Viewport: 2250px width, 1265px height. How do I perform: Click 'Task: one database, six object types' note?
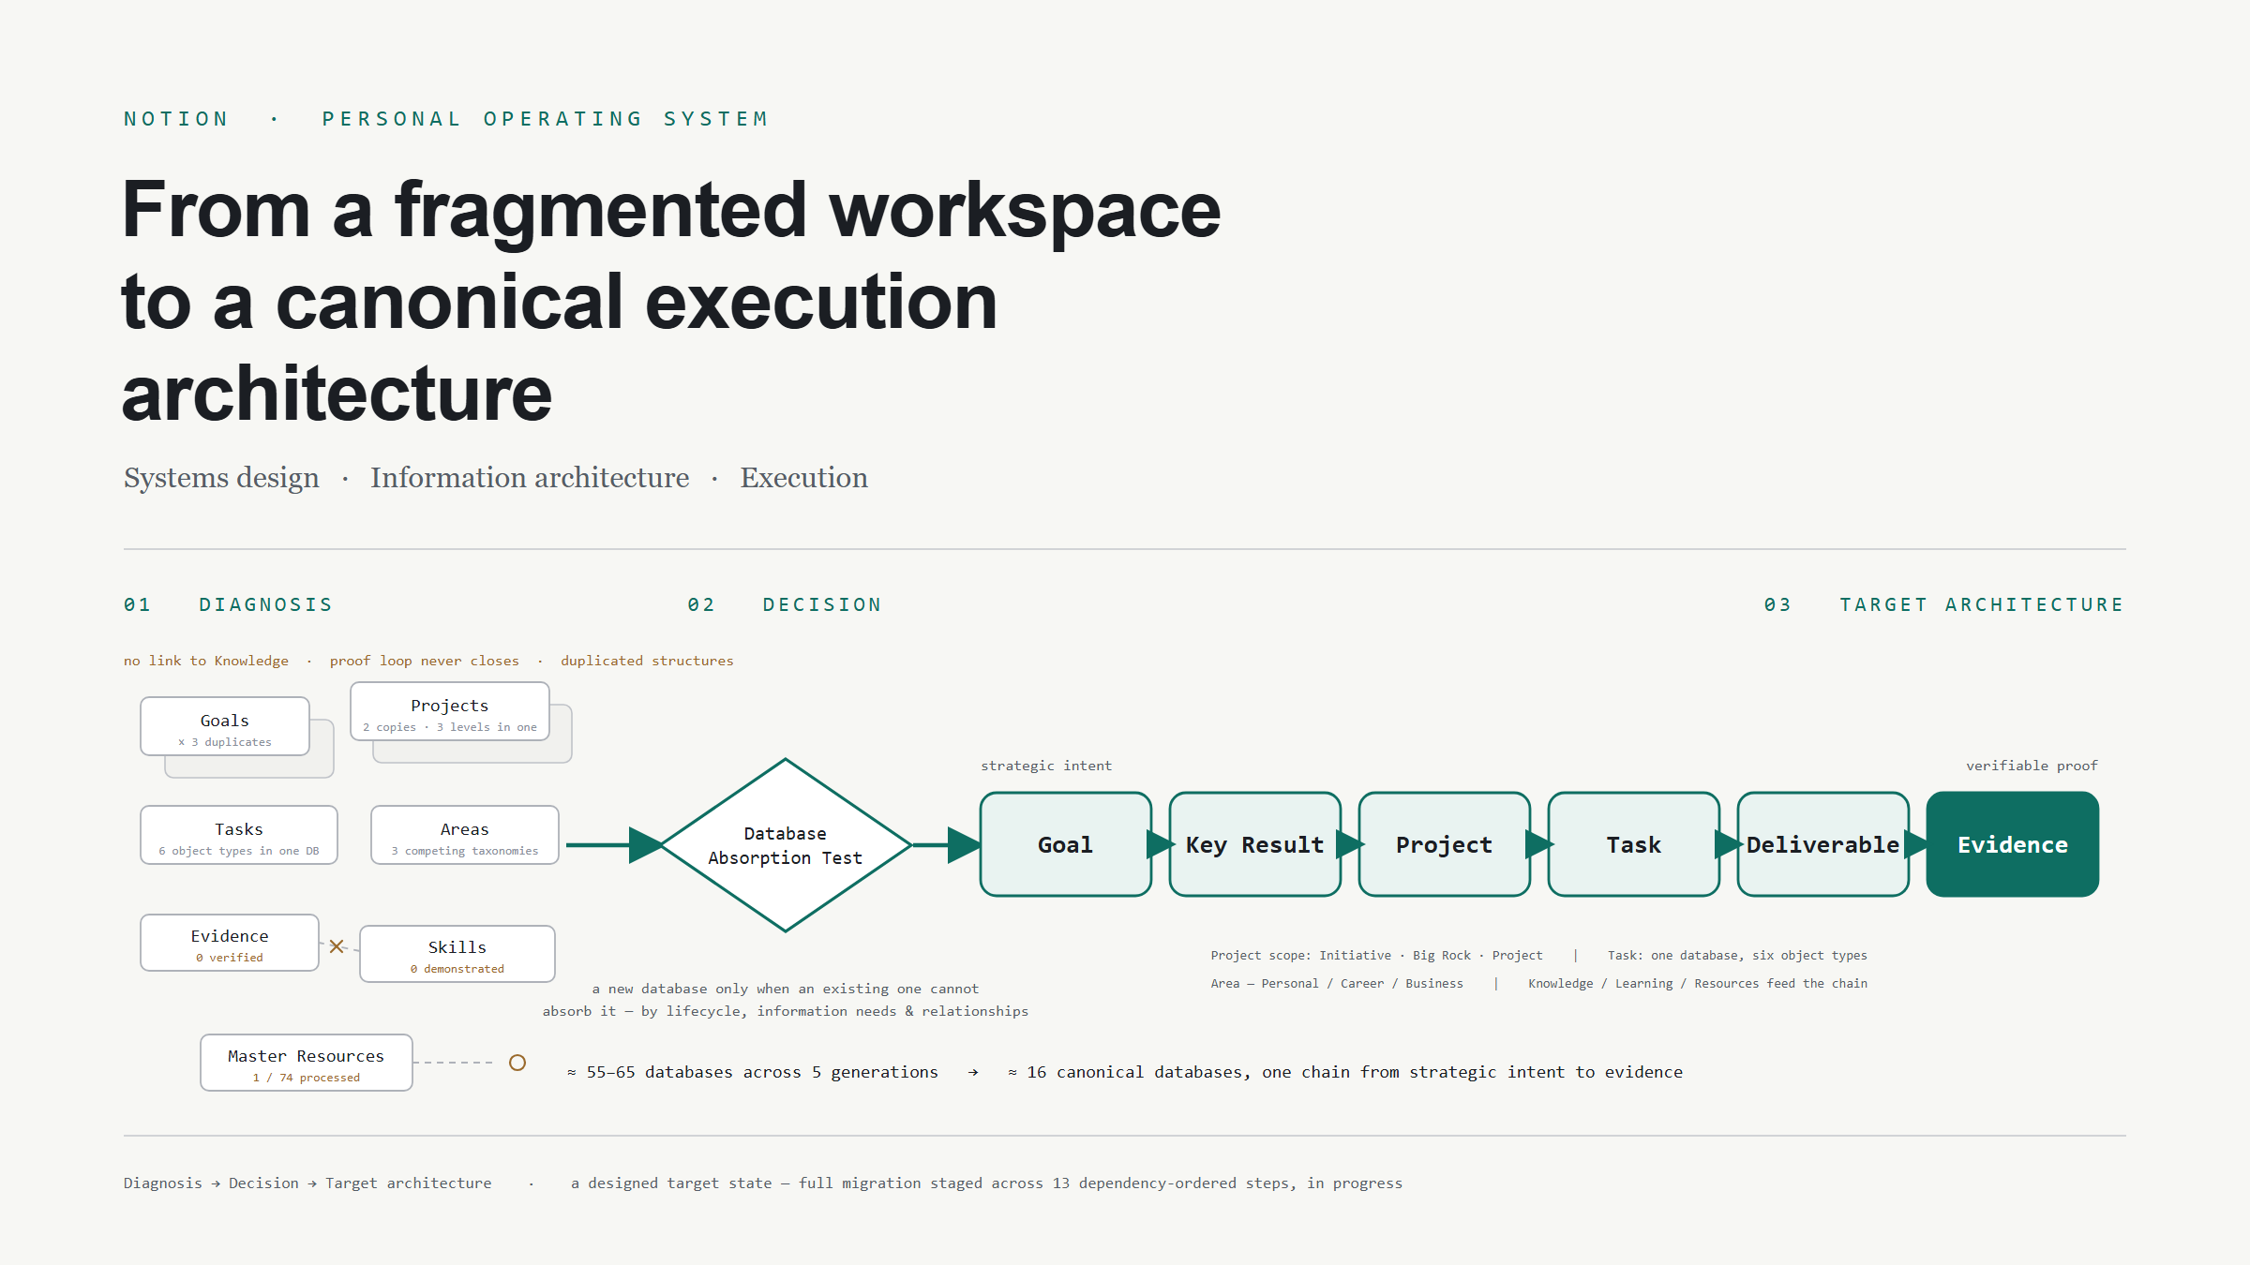coord(1737,956)
